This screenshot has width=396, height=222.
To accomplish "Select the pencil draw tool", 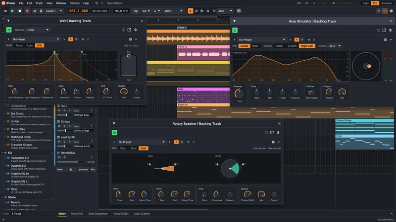I will click(196, 11).
